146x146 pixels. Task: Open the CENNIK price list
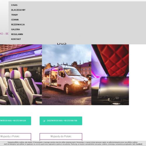(15, 20)
